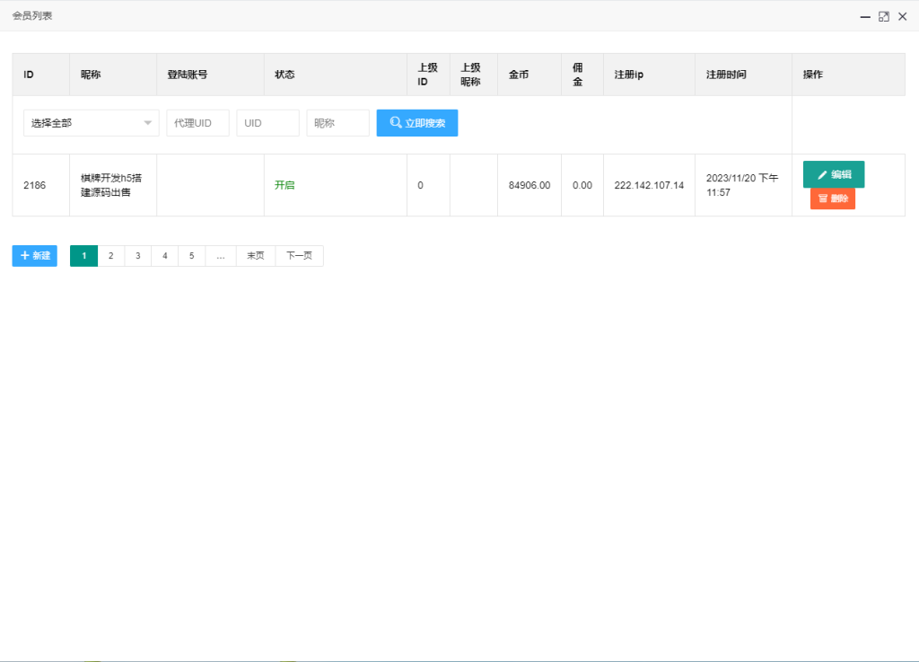Click the dropdown arrow in 选择全部 selector
Viewport: 919px width, 662px height.
click(147, 122)
